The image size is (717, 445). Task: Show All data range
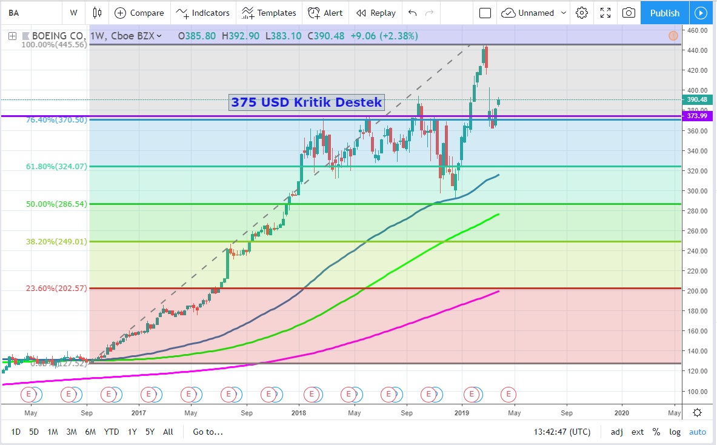168,432
